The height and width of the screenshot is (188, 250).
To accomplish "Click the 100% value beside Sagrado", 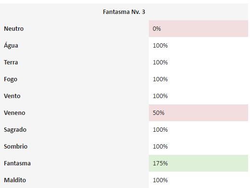I will pyautogui.click(x=160, y=130).
